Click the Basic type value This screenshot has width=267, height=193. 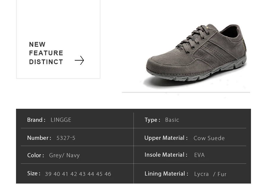click(172, 120)
